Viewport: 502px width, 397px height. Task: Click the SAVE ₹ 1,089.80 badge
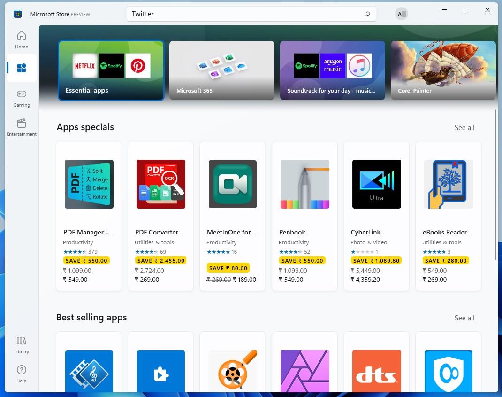point(376,260)
